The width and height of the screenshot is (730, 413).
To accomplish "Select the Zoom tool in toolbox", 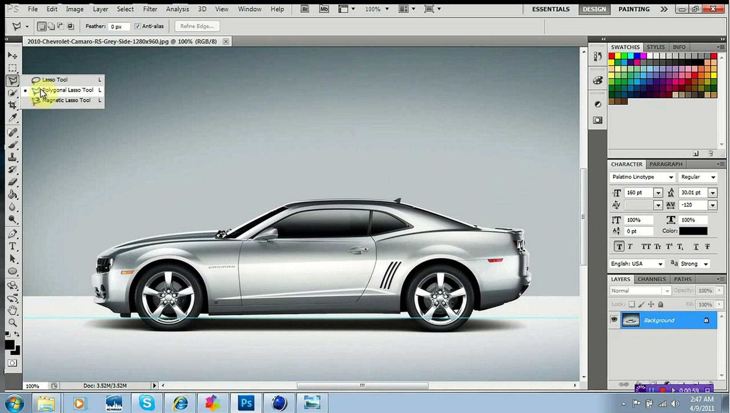I will [13, 322].
